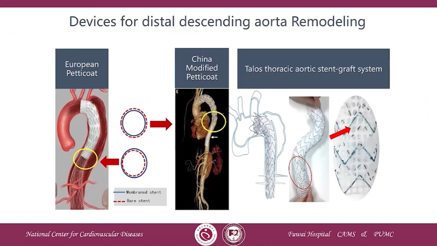Click the 'E' panel label on CT image
This screenshot has height=246, width=437.
pos(177,92)
